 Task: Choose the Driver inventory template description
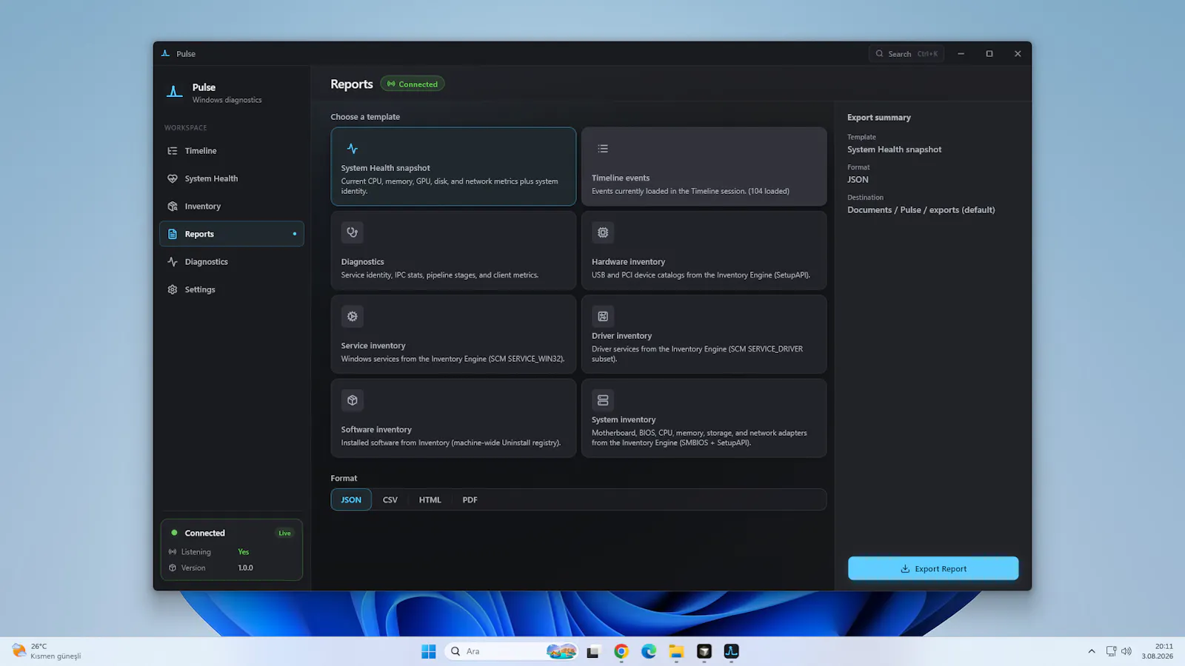(x=697, y=354)
